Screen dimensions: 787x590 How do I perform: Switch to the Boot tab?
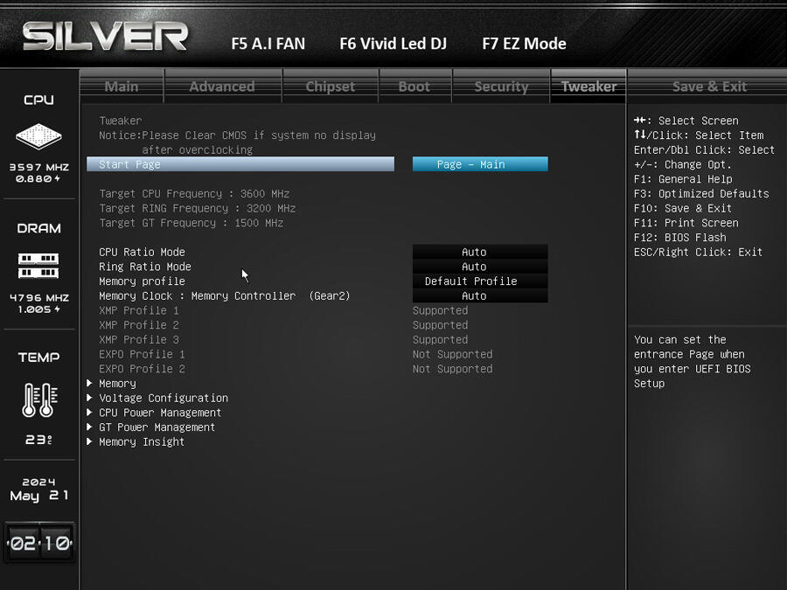(x=414, y=87)
